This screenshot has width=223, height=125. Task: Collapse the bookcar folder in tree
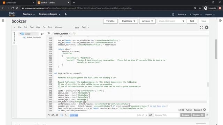[x=20, y=34]
